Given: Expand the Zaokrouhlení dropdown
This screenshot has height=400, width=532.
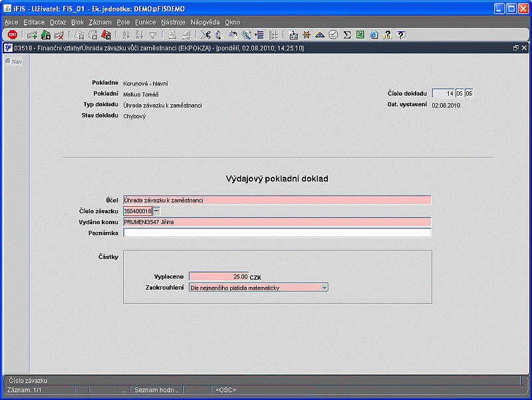Looking at the screenshot, I should (x=324, y=288).
